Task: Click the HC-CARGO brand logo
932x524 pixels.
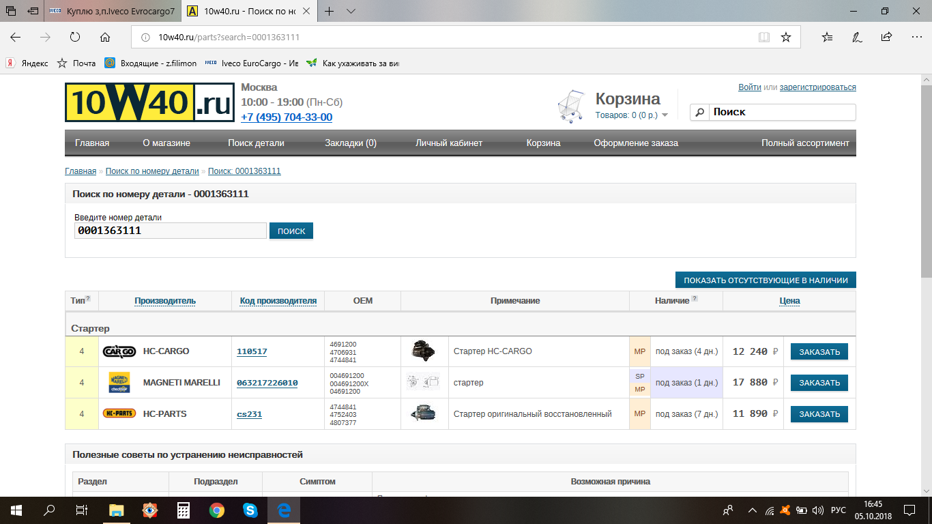Action: coord(119,351)
